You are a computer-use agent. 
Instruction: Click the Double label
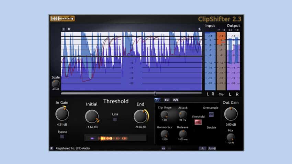tap(211, 127)
